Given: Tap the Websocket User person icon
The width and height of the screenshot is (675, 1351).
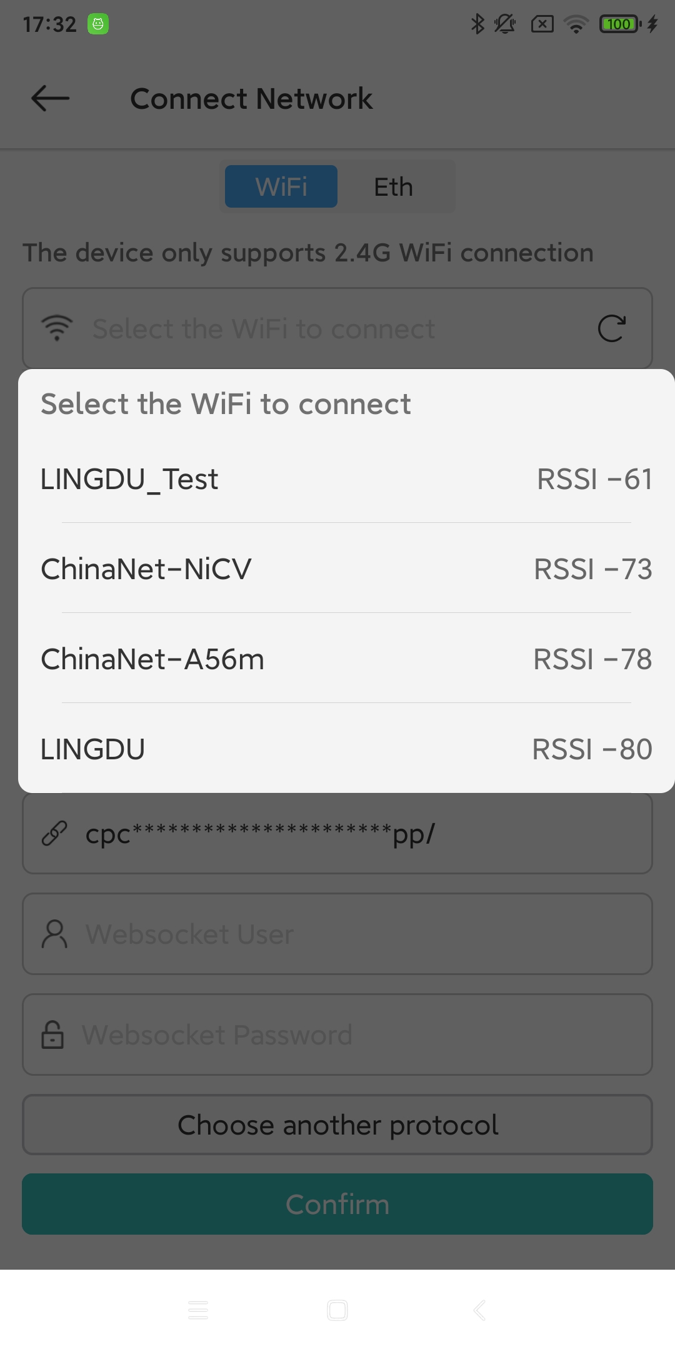Looking at the screenshot, I should (54, 934).
